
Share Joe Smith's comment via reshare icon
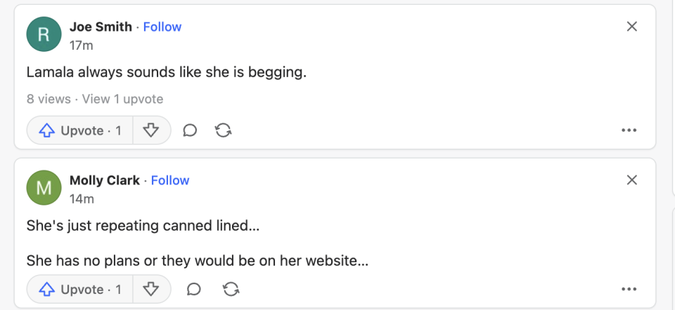224,130
